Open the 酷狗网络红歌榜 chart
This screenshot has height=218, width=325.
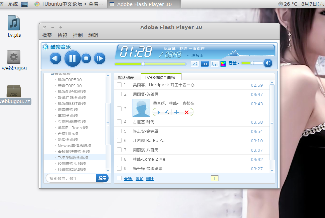pyautogui.click(x=72, y=104)
